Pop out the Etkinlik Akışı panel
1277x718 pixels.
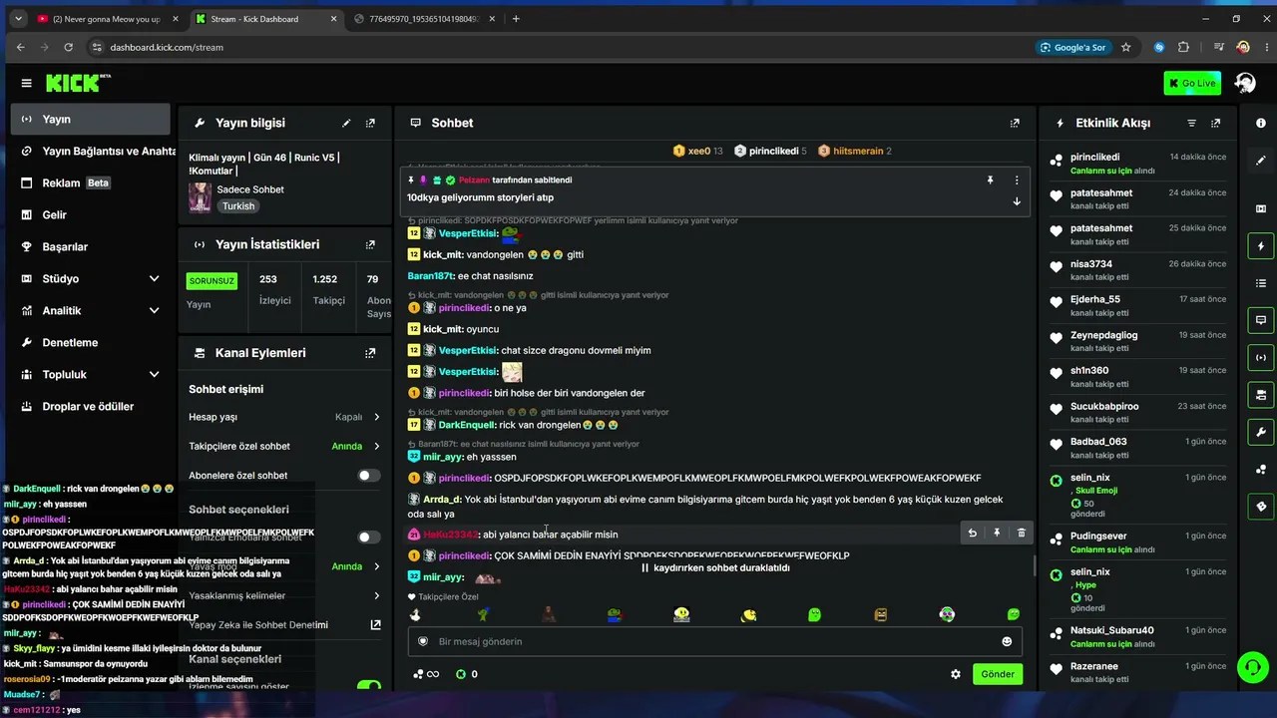click(x=1215, y=123)
